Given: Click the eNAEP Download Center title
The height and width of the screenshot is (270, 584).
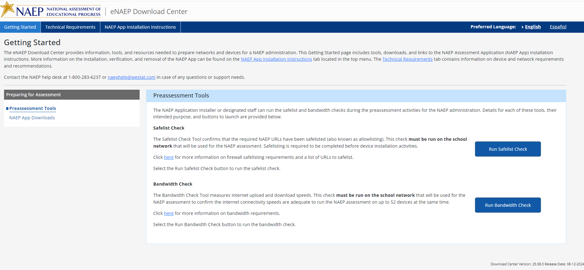Looking at the screenshot, I should click(149, 12).
